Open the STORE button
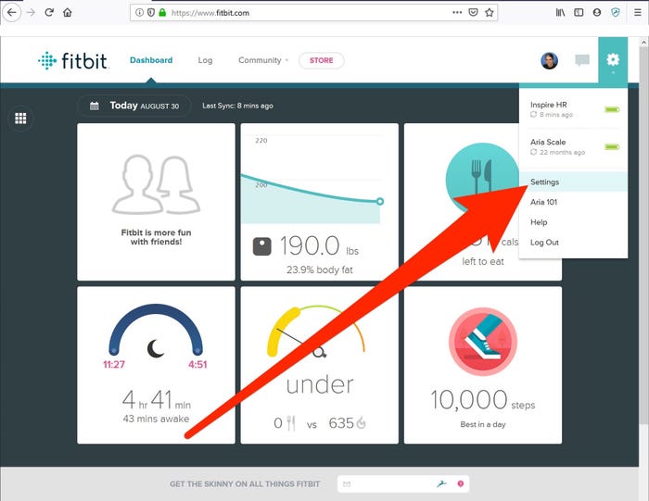The width and height of the screenshot is (649, 501). [321, 60]
